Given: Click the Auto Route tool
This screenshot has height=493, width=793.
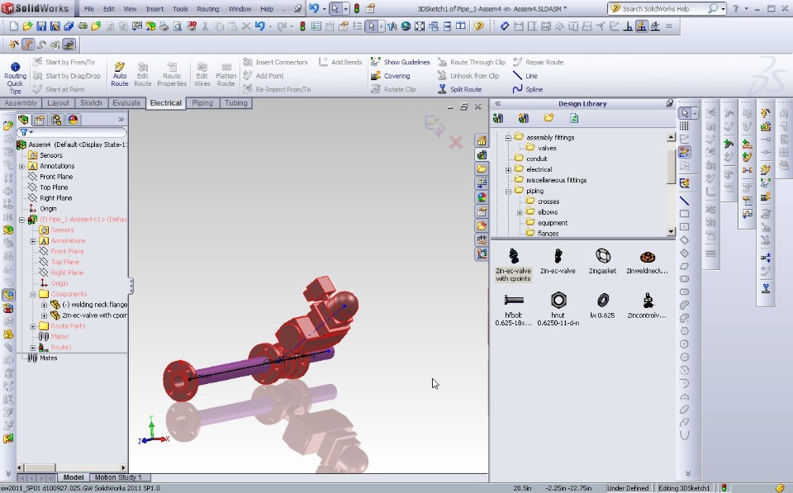Looking at the screenshot, I should point(119,74).
